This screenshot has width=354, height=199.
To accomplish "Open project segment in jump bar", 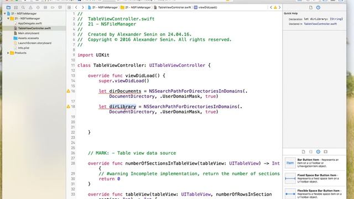I will click(x=103, y=7).
